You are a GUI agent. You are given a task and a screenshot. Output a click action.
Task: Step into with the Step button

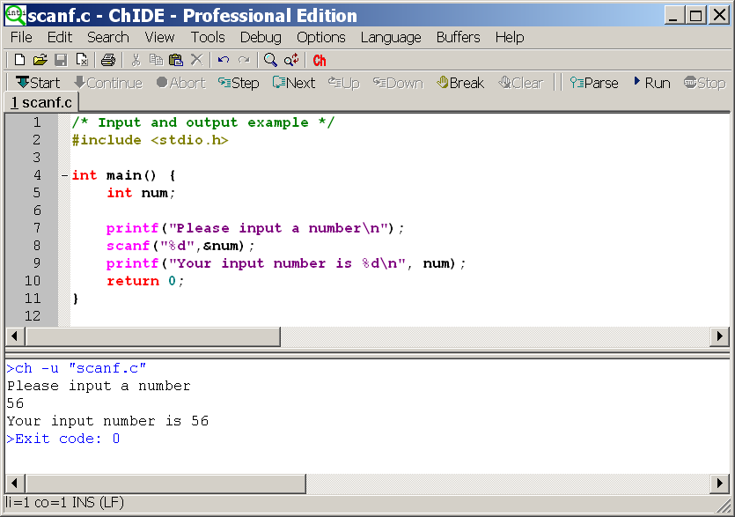pos(239,83)
